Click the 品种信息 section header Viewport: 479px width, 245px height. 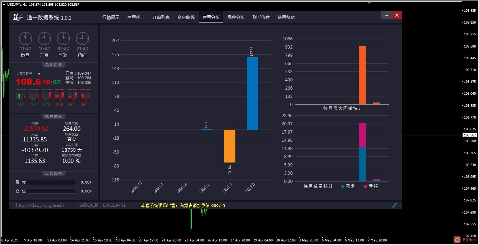(x=54, y=65)
